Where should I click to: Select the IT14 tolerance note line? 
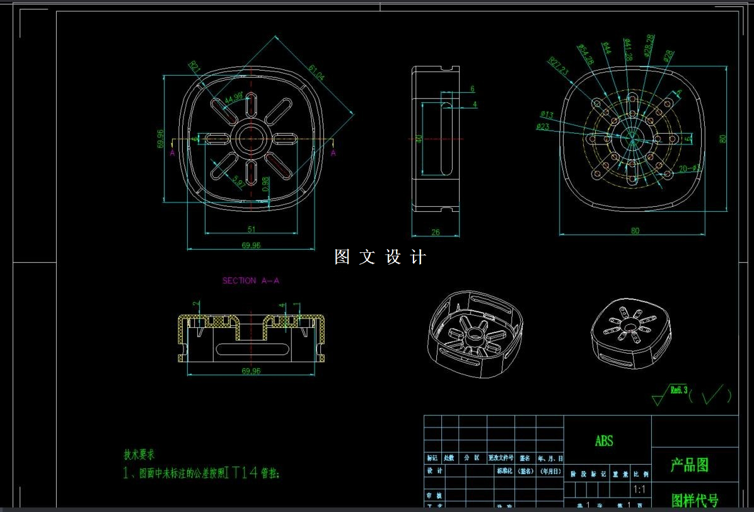click(201, 473)
